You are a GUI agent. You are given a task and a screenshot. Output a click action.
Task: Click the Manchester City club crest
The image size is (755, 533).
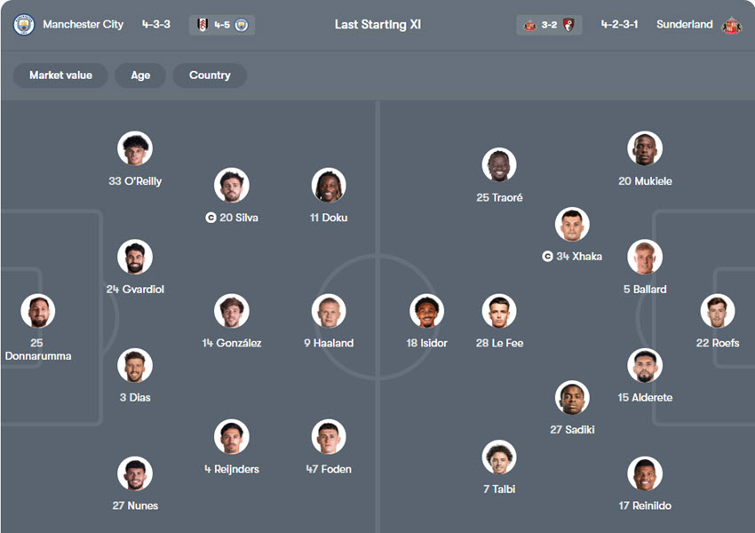24,25
